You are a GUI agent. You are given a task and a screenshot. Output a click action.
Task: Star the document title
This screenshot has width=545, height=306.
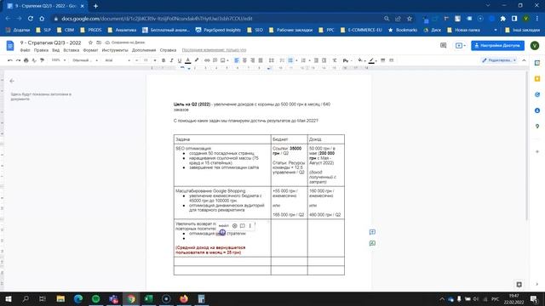90,42
